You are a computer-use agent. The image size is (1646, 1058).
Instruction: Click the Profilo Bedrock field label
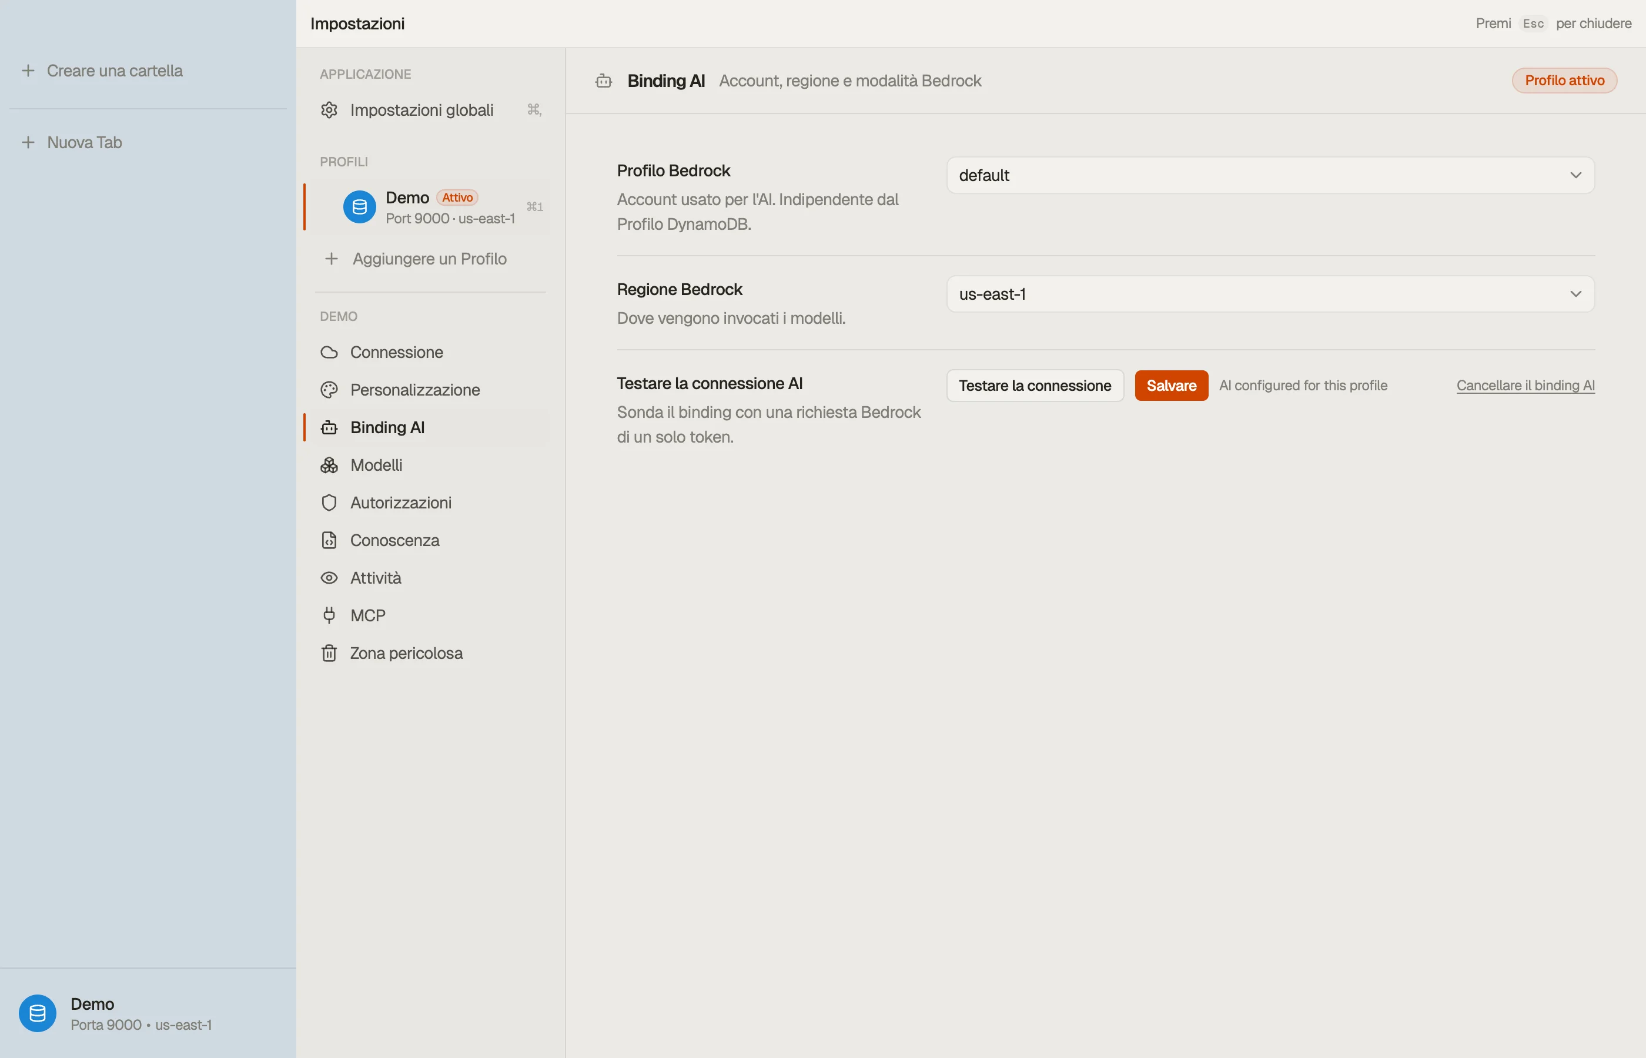click(x=674, y=171)
